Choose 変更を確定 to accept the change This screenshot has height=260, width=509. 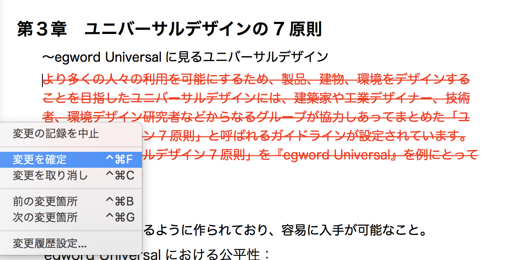click(40, 160)
